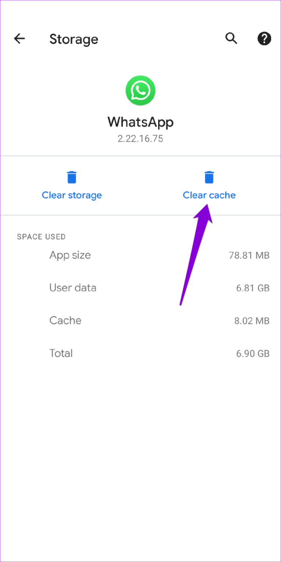Tap the WhatsApp app icon
This screenshot has height=562, width=281.
[x=140, y=90]
